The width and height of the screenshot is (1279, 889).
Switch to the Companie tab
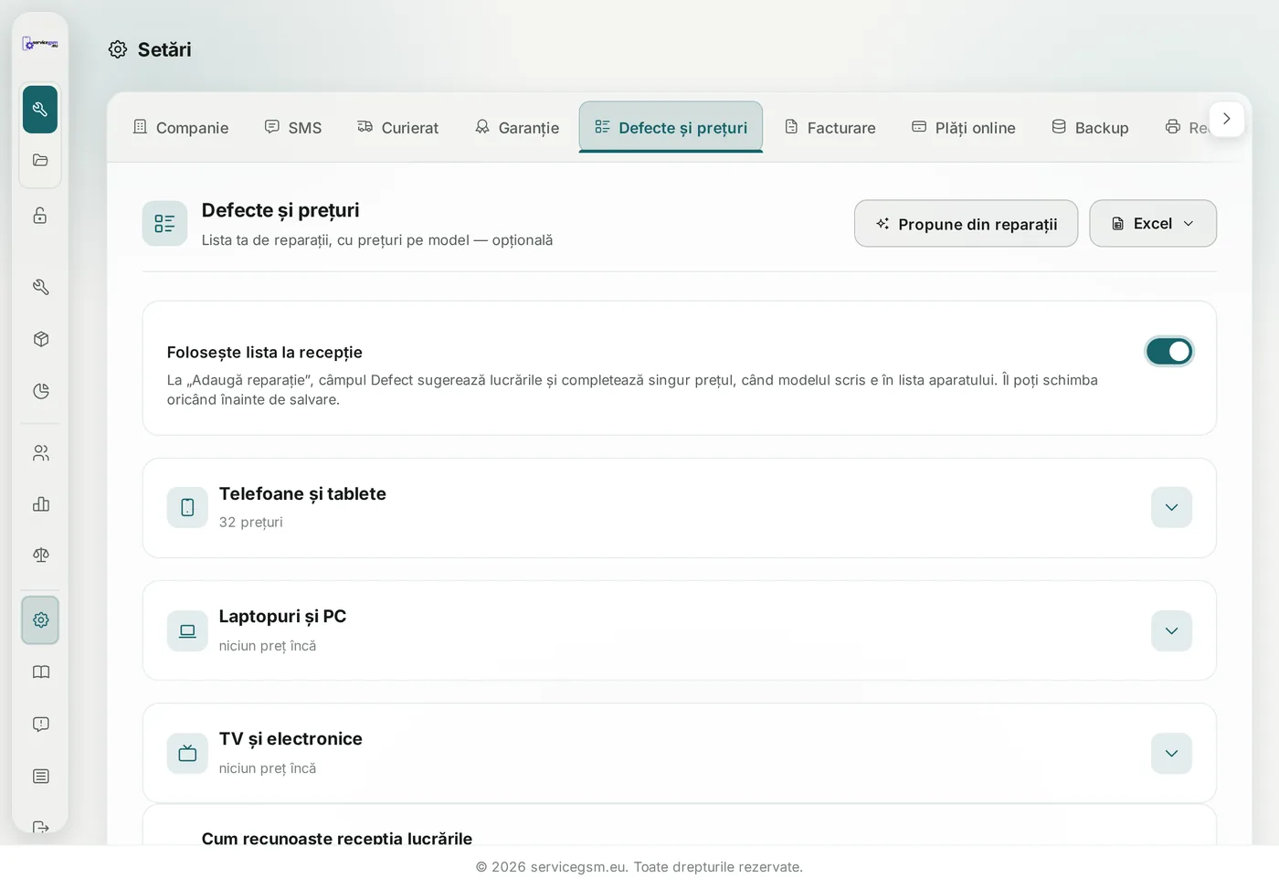pos(181,128)
